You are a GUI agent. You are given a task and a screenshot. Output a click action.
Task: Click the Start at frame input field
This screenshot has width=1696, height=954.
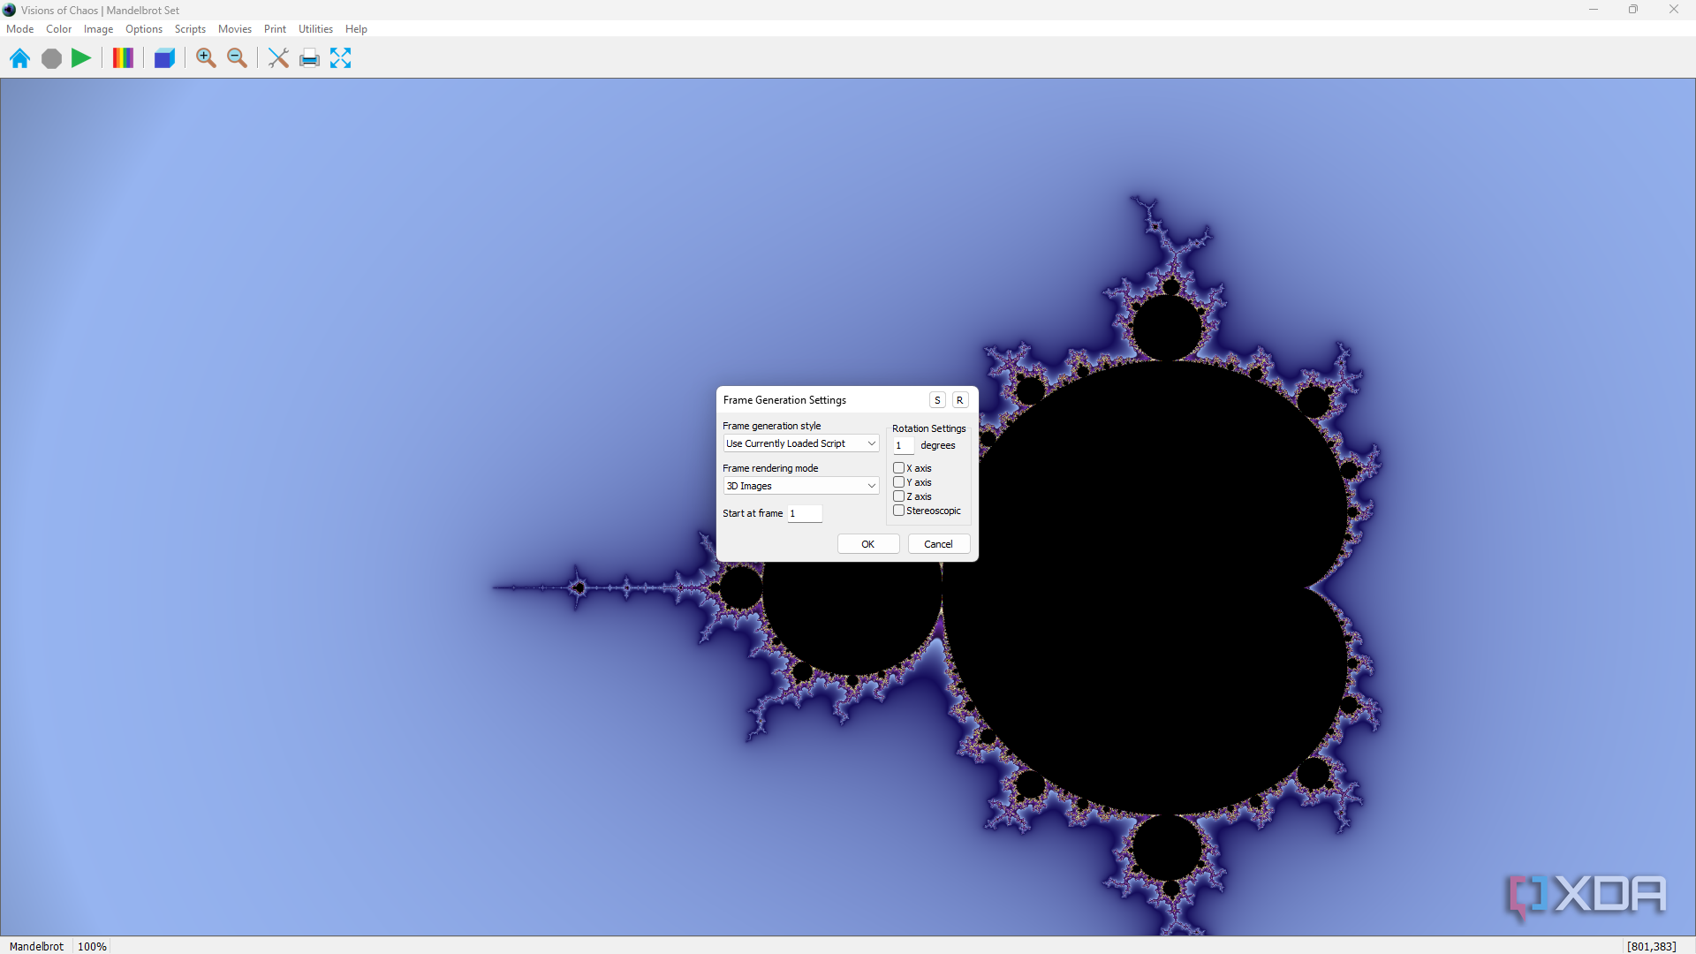pos(805,513)
